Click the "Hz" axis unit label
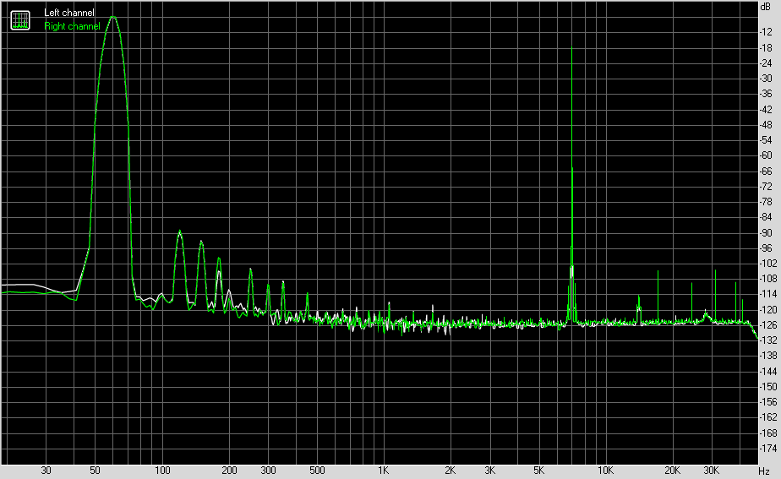Viewport: 781px width, 479px height. click(x=764, y=471)
